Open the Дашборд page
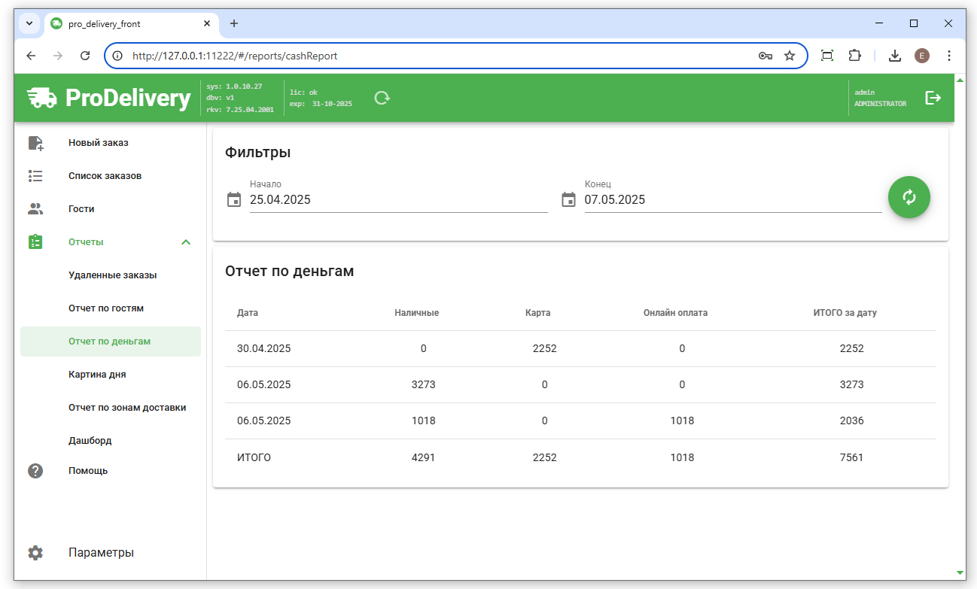This screenshot has width=977, height=589. (90, 441)
